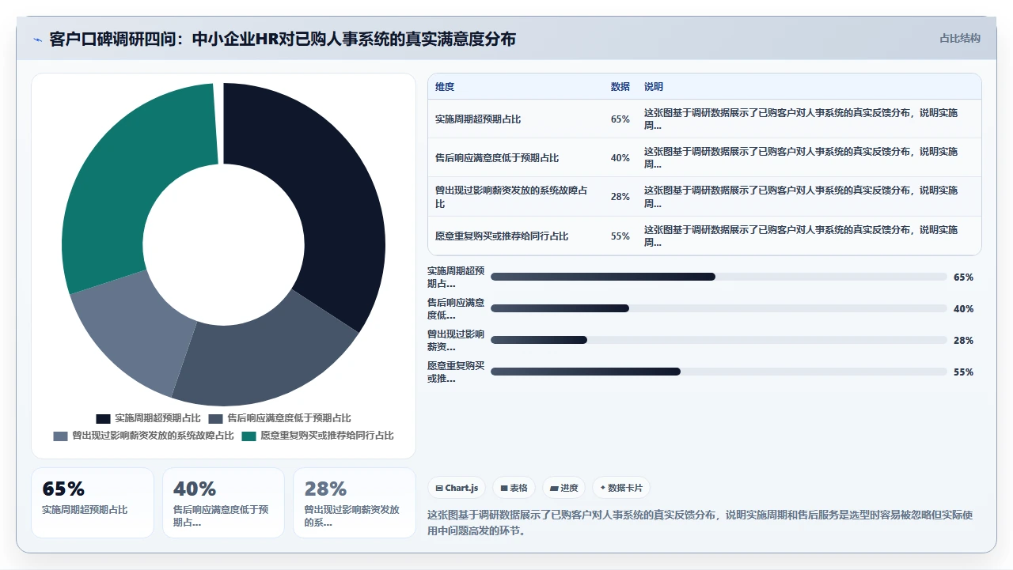Click 55% label beside last progress bar
This screenshot has width=1013, height=570.
pos(963,372)
